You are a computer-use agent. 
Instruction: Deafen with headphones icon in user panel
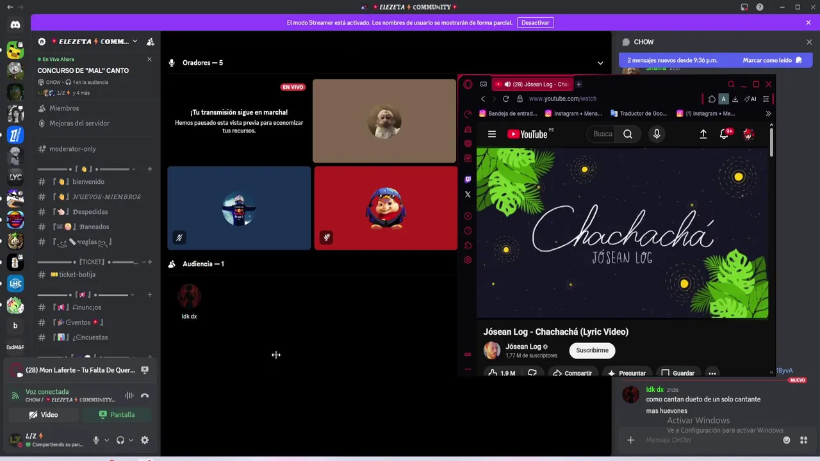(120, 440)
